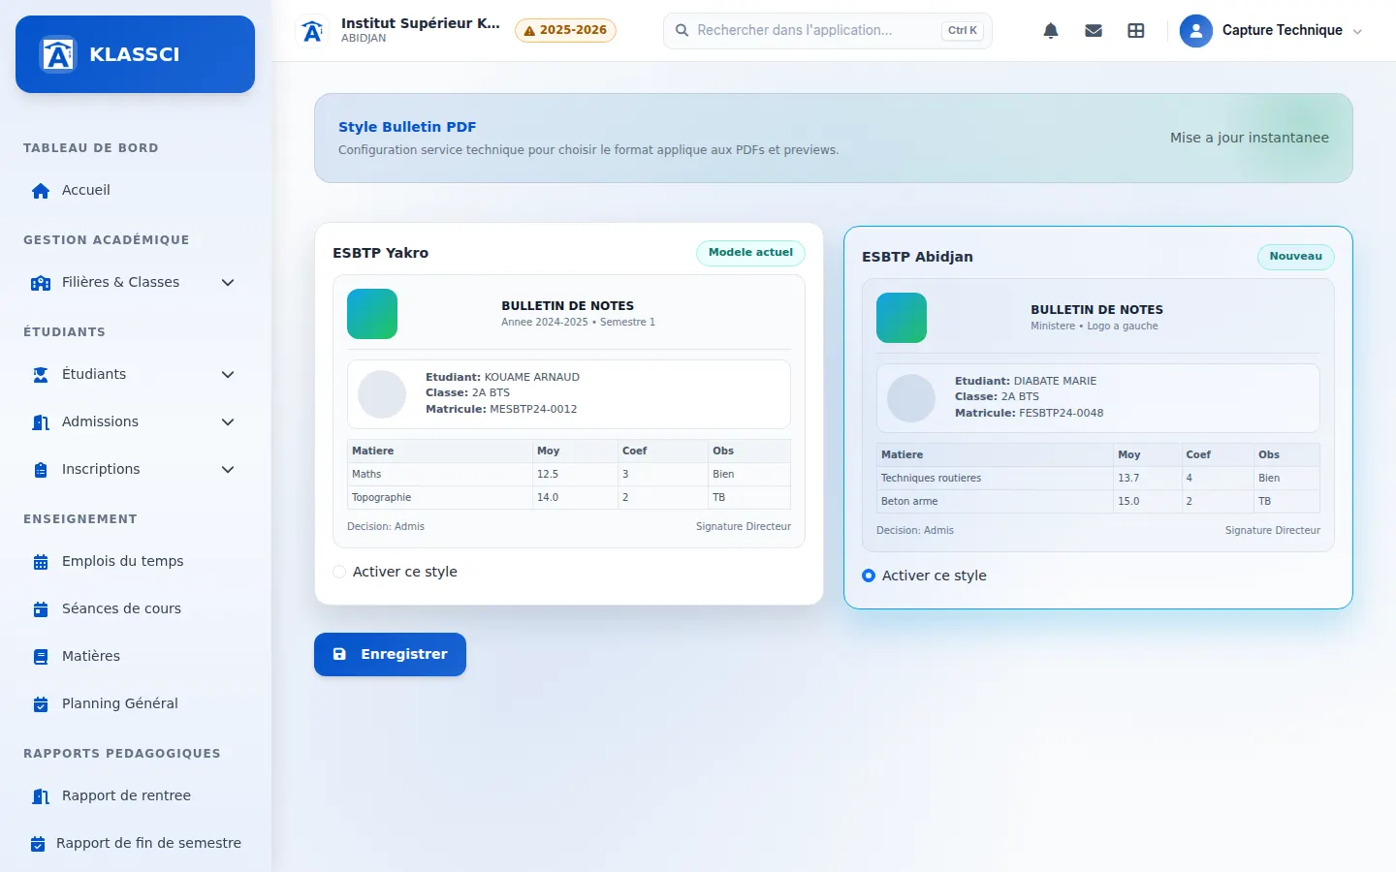Open Séances de cours link
This screenshot has height=872, width=1396.
[x=135, y=608]
